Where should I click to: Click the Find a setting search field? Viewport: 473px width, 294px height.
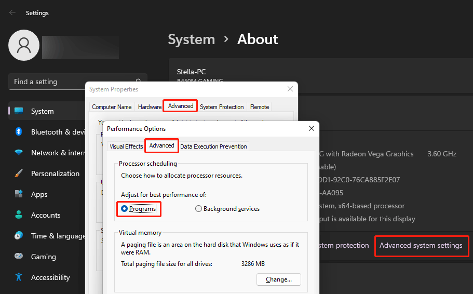tap(77, 82)
